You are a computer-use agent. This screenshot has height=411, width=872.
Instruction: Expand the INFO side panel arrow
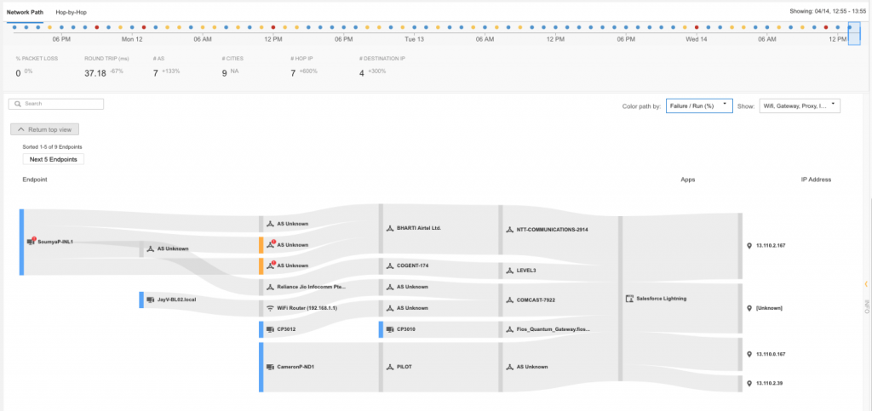(x=866, y=284)
